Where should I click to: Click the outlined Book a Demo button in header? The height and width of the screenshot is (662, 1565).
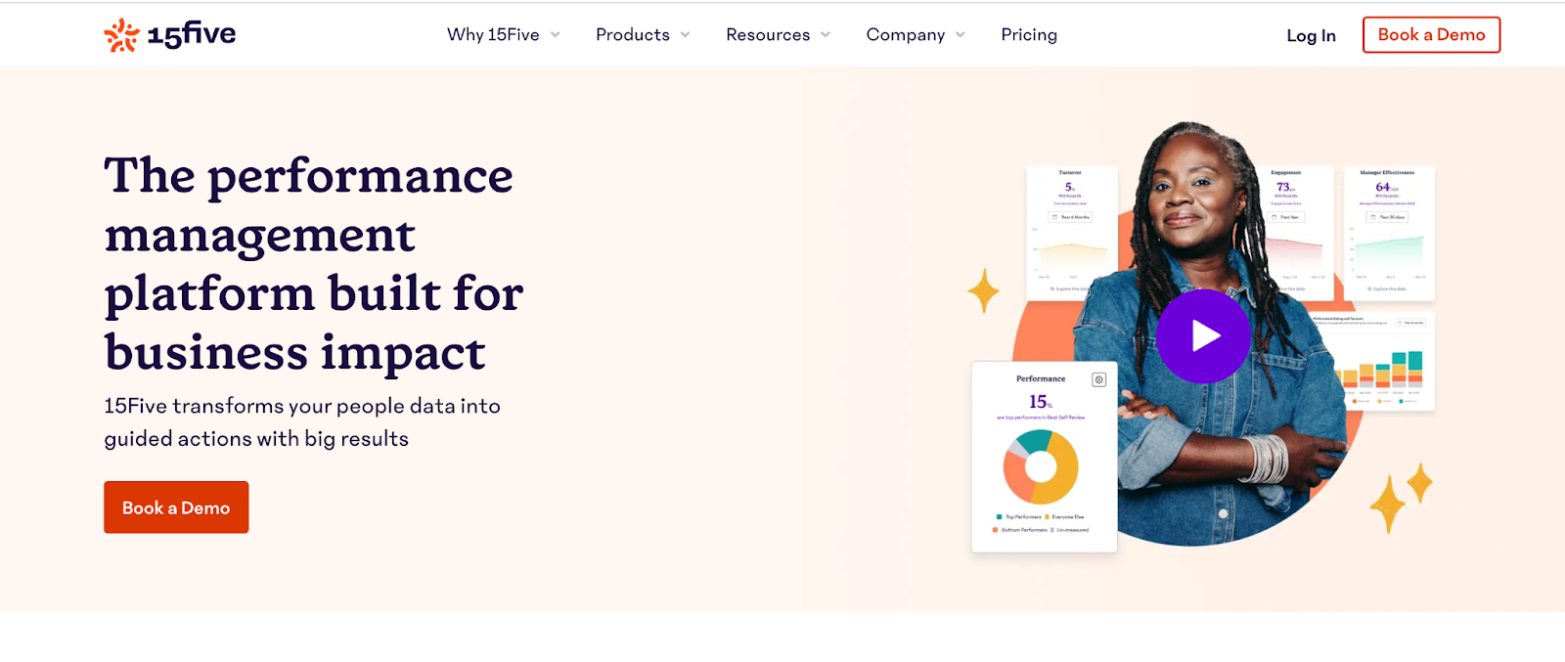1431,35
